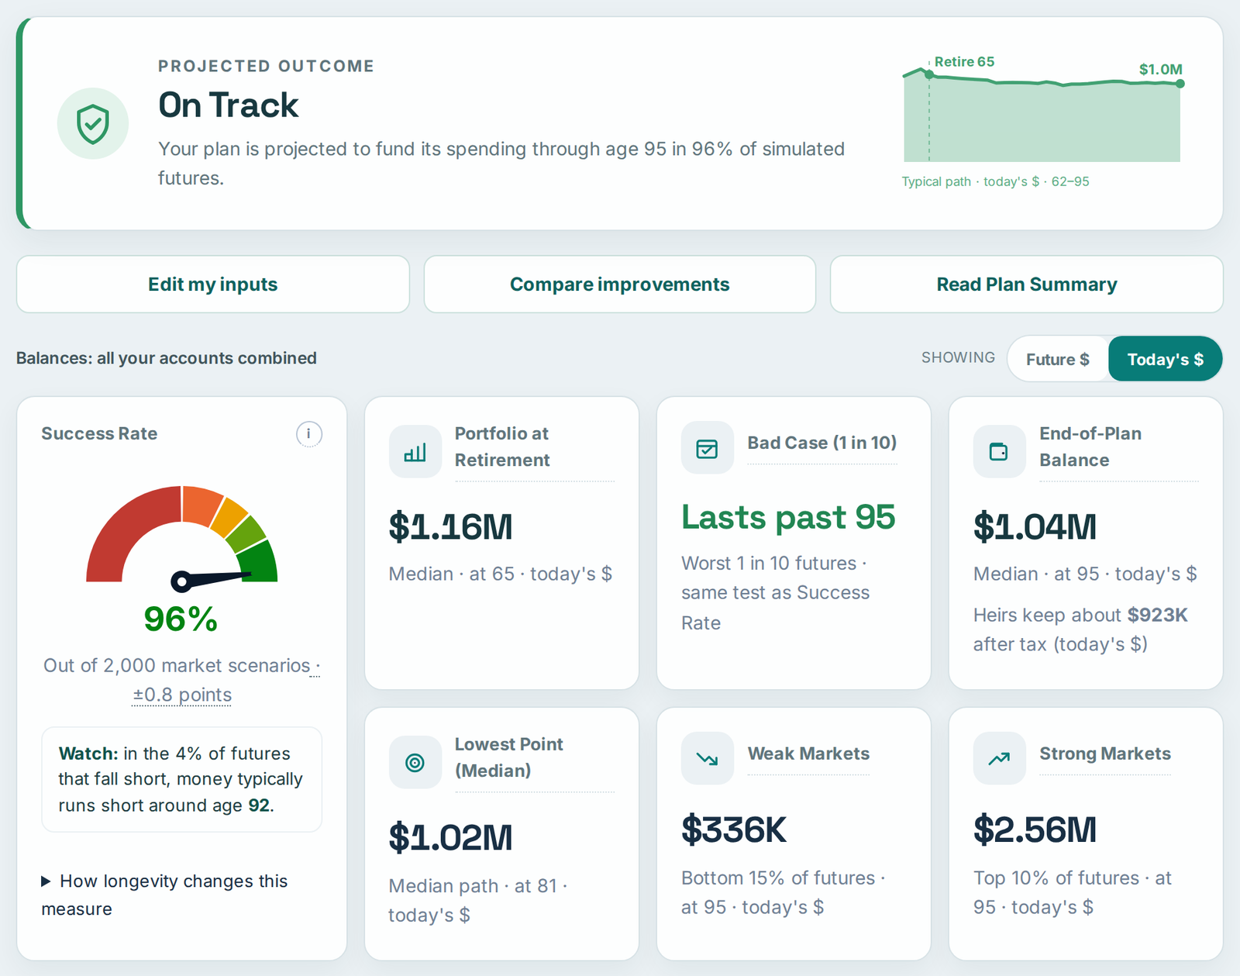This screenshot has width=1240, height=976.
Task: Click the Watch note about age 92
Action: (x=181, y=779)
